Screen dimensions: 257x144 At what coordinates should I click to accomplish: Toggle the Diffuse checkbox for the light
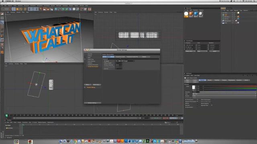pos(197,104)
